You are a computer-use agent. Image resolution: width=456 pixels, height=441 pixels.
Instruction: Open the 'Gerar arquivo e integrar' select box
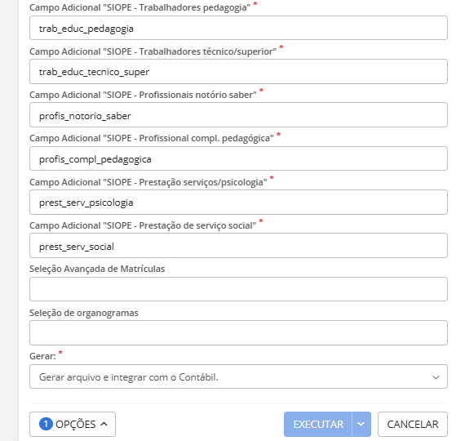pos(238,376)
